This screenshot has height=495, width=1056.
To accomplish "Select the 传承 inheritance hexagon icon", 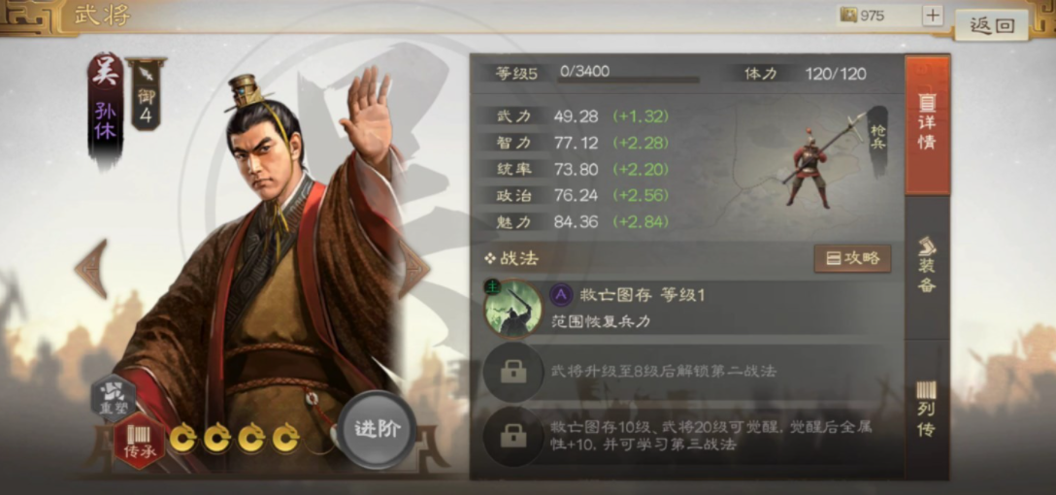I will [139, 441].
